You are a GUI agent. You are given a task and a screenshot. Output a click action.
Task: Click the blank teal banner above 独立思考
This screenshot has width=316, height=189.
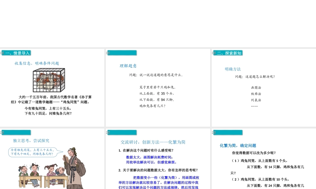16,133
